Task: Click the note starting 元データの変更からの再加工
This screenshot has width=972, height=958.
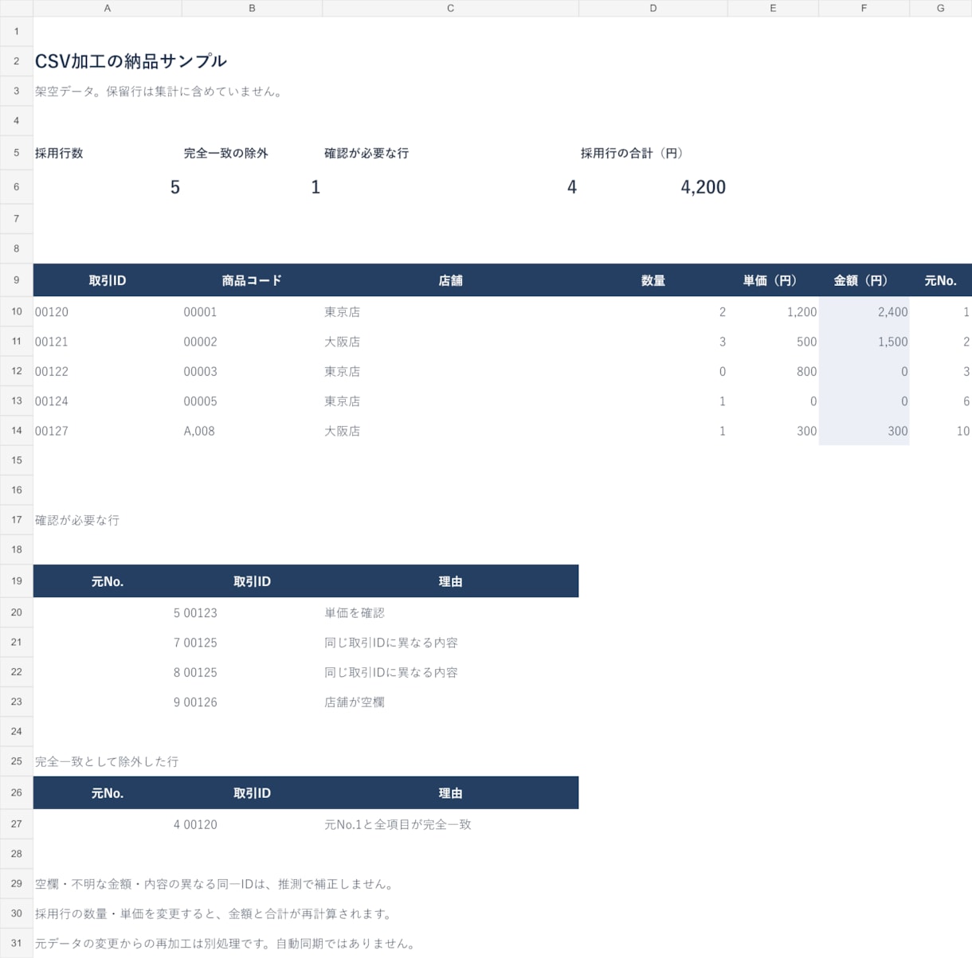Action: point(226,944)
